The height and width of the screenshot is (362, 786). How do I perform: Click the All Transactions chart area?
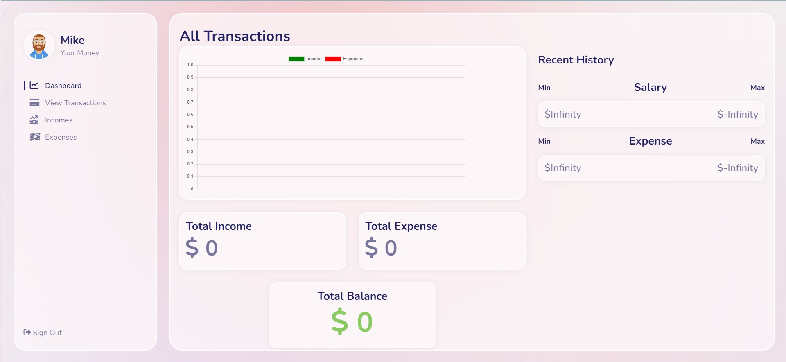point(331,127)
